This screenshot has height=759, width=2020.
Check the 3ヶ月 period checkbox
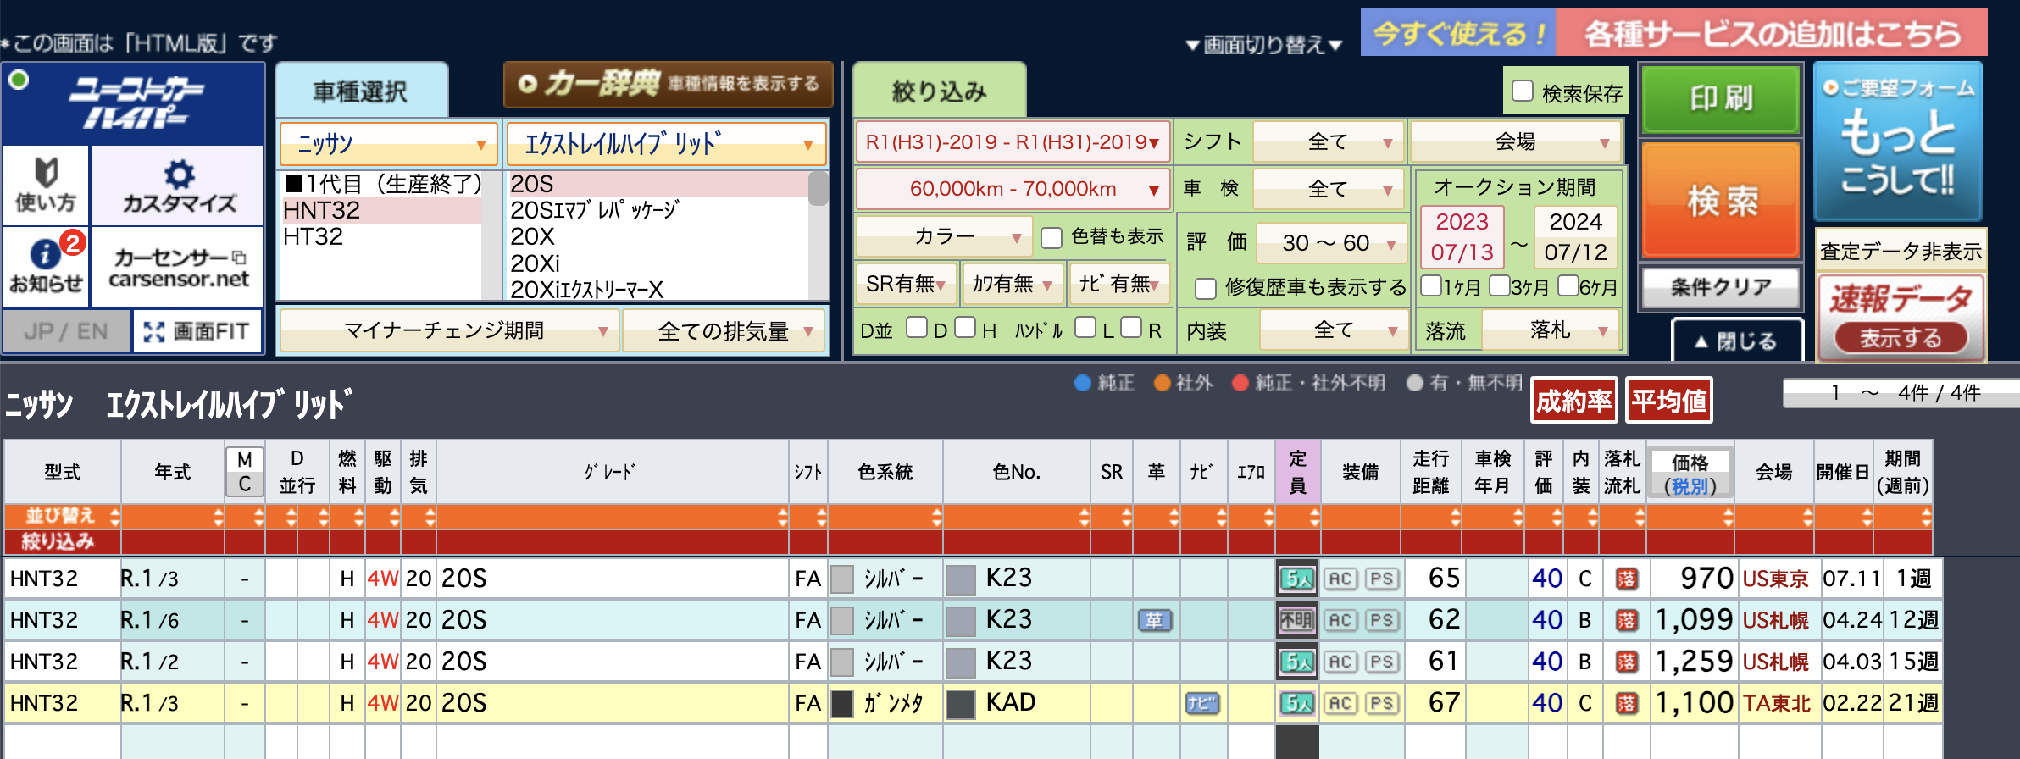(1499, 285)
